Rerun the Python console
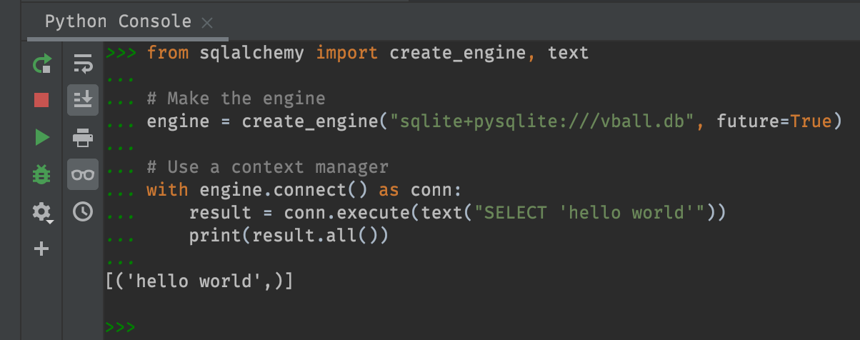 pos(42,65)
